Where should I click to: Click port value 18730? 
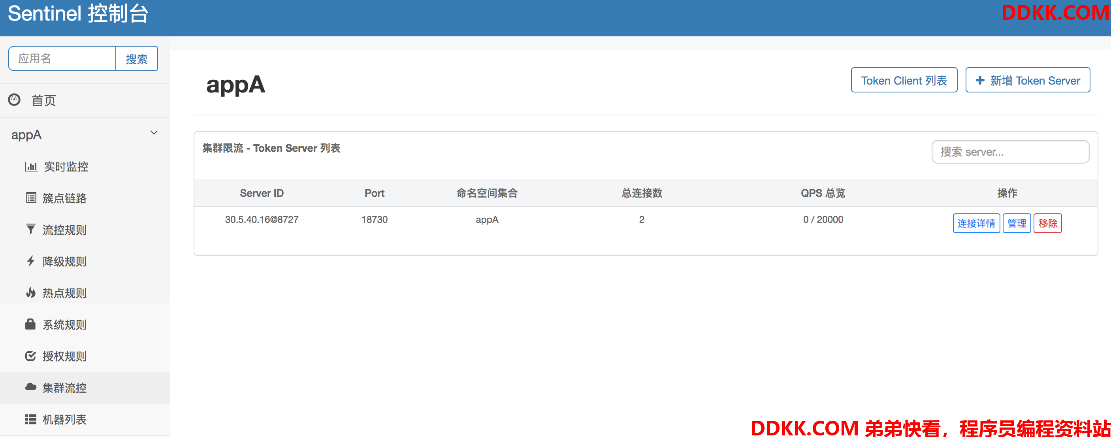375,220
